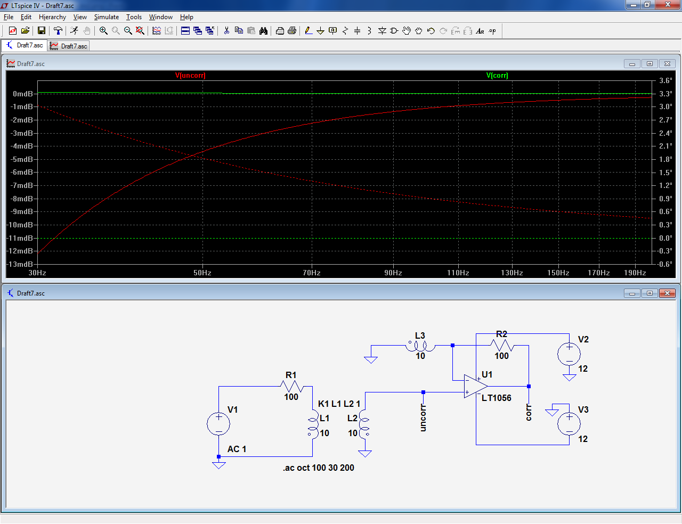Image resolution: width=682 pixels, height=524 pixels.
Task: Choose the Resistor component tool
Action: [345, 31]
